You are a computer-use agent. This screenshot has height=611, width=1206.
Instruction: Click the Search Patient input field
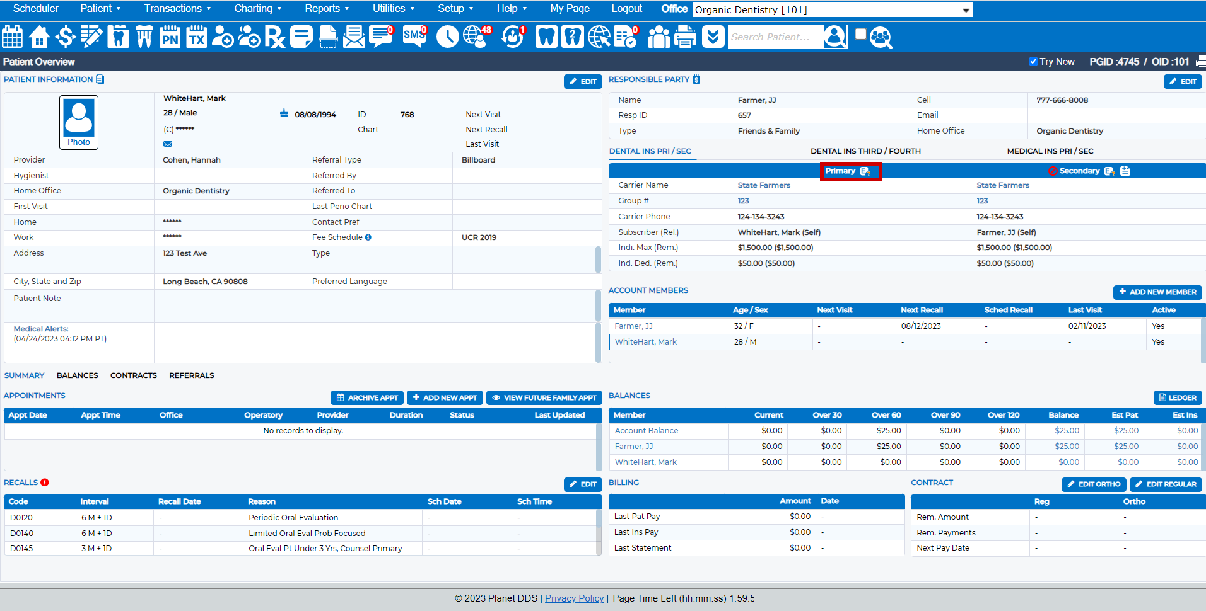[775, 37]
